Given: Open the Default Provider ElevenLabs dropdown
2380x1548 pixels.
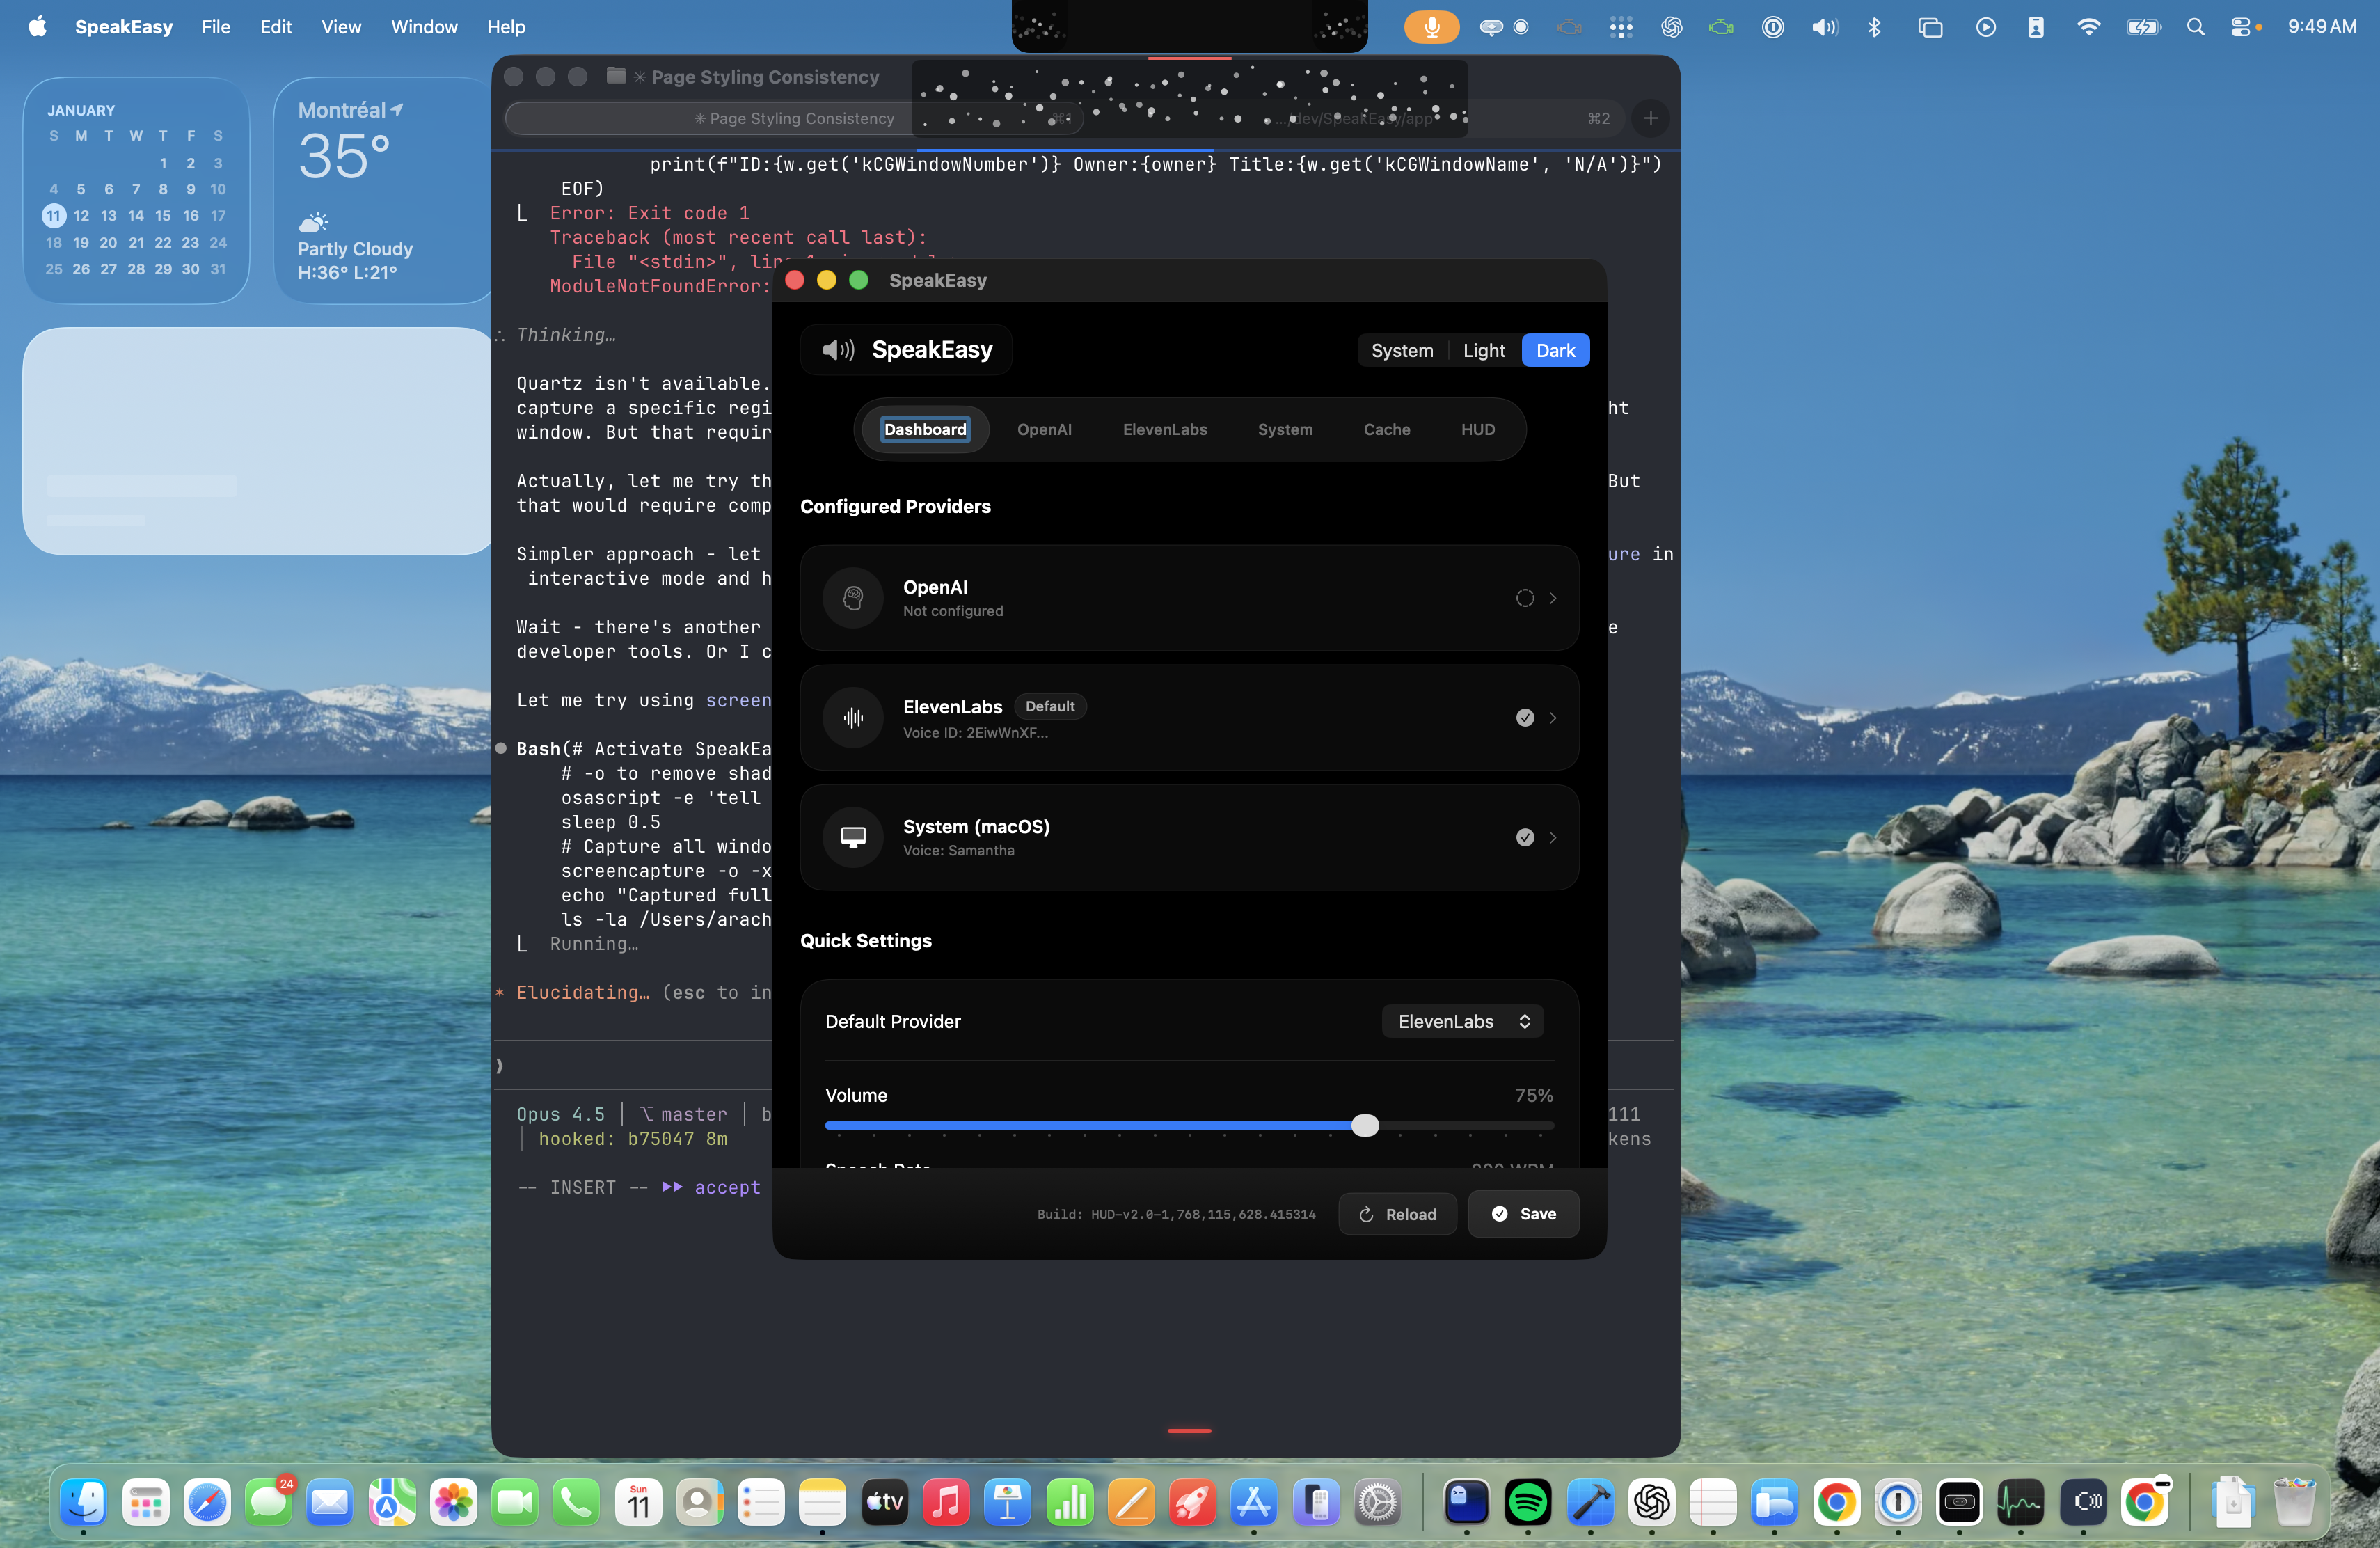Looking at the screenshot, I should (x=1463, y=1021).
